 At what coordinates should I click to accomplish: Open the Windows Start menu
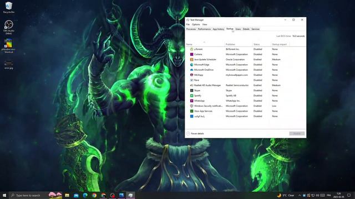pyautogui.click(x=4, y=195)
